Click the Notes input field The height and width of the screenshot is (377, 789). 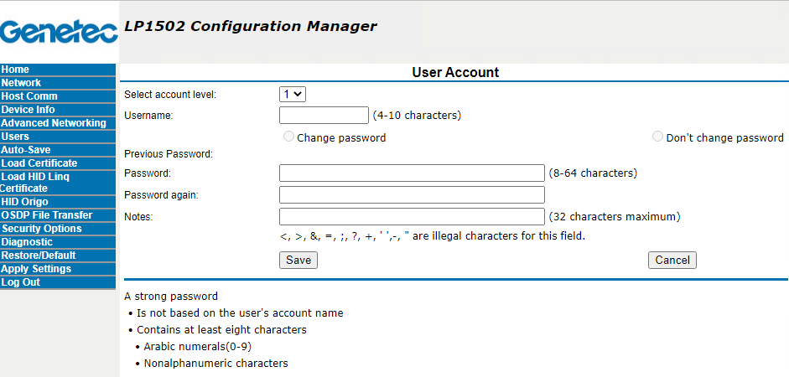tap(413, 217)
